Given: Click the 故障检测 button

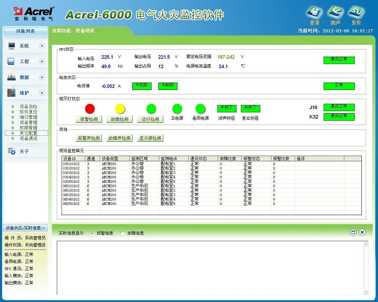Looking at the screenshot, I should 120,119.
